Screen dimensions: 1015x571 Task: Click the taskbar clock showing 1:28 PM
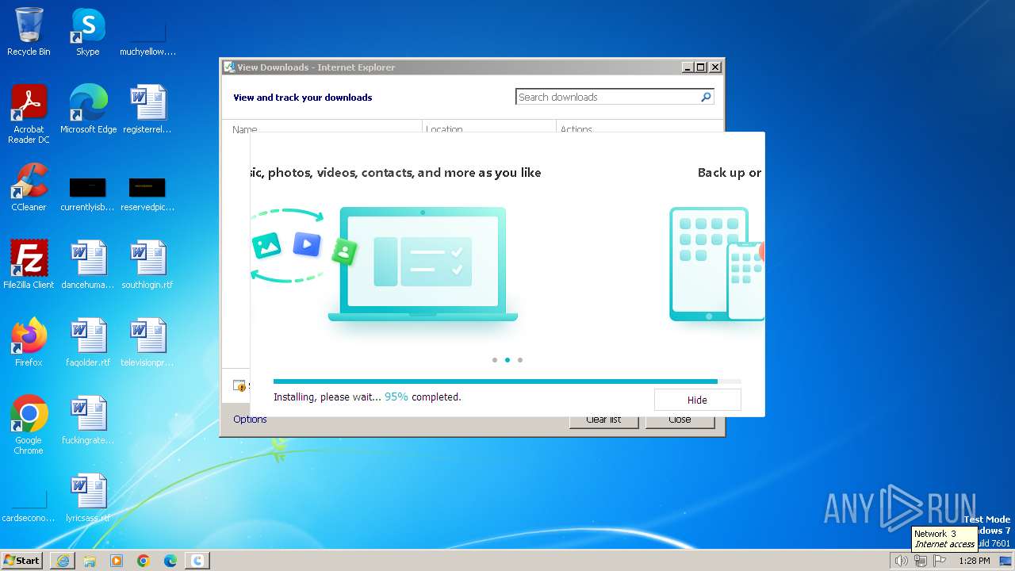(x=975, y=561)
